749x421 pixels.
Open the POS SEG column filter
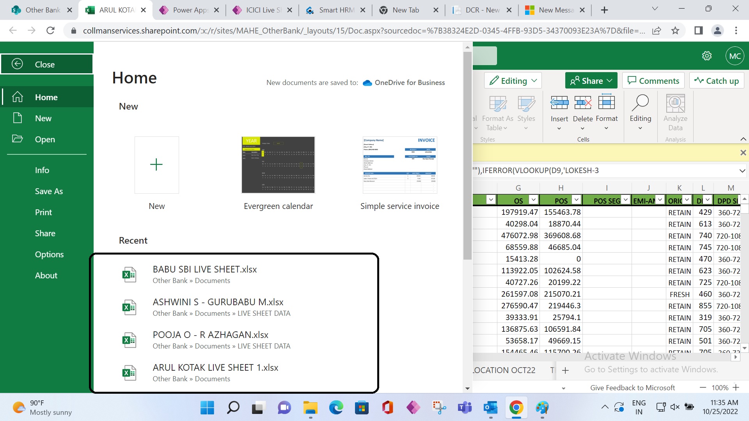coord(625,200)
